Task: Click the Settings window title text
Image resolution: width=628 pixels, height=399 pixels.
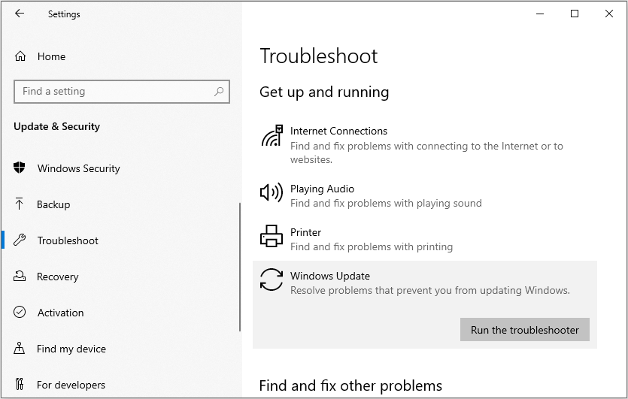Action: click(x=64, y=14)
